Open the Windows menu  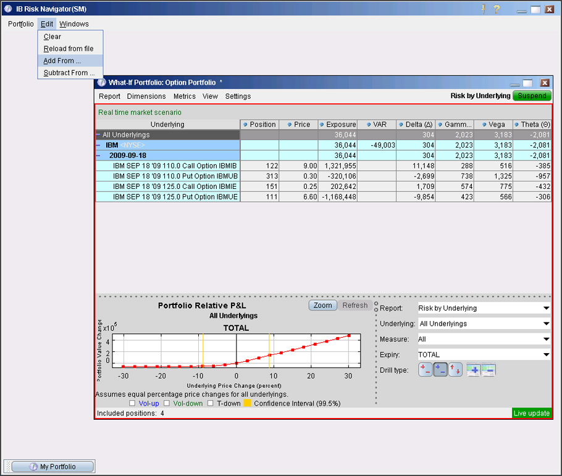[x=74, y=24]
